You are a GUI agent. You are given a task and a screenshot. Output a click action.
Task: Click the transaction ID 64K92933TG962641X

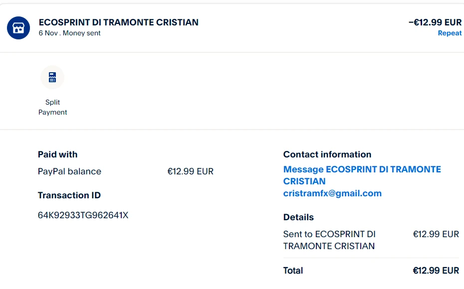[83, 215]
